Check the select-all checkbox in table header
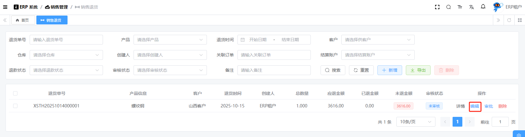Screen dimensions: 525x137 (15, 93)
